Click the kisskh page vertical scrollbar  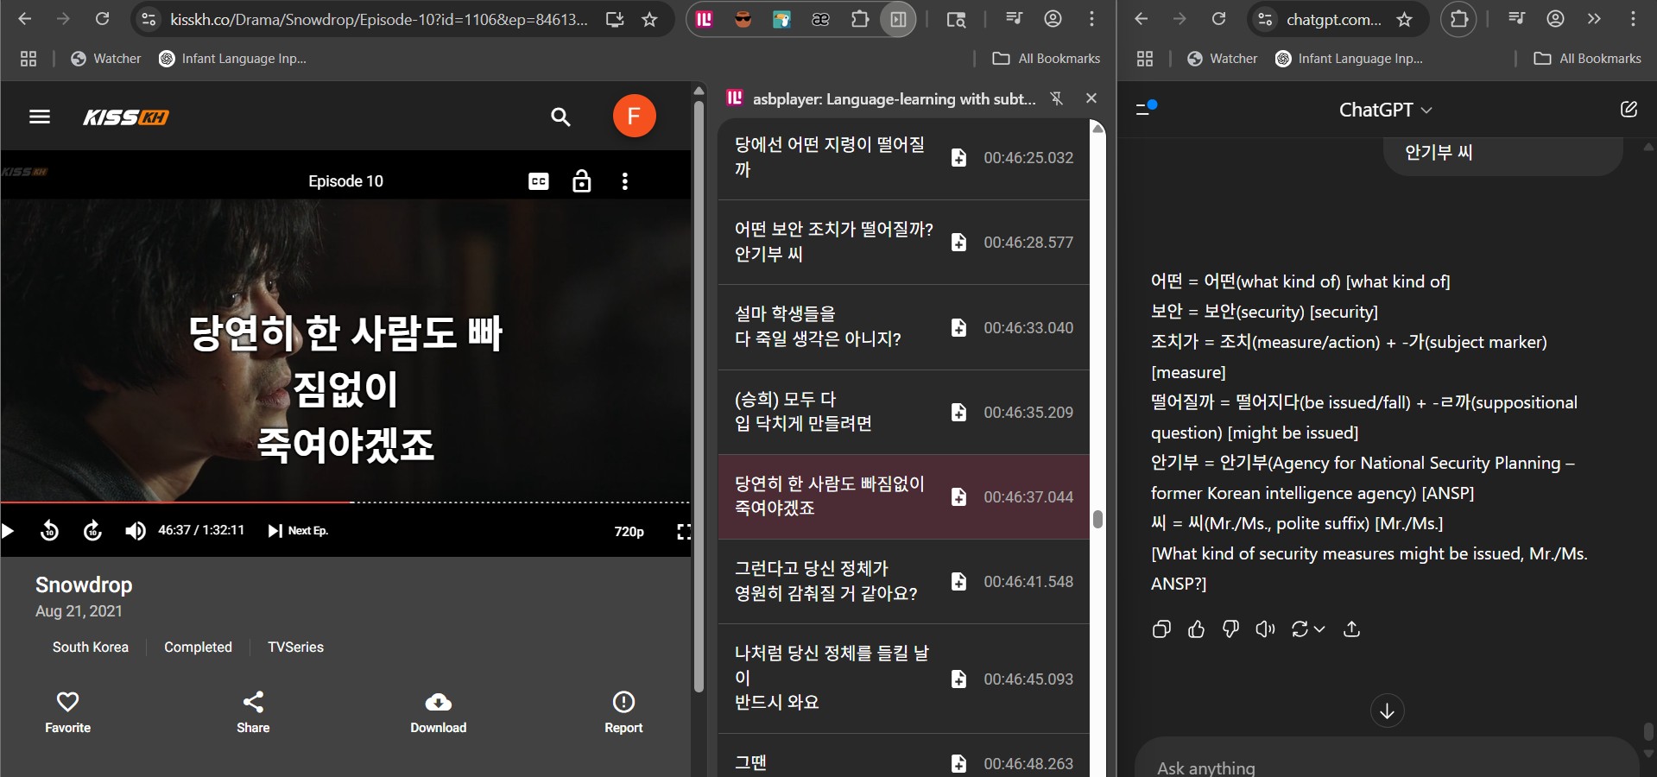click(699, 397)
